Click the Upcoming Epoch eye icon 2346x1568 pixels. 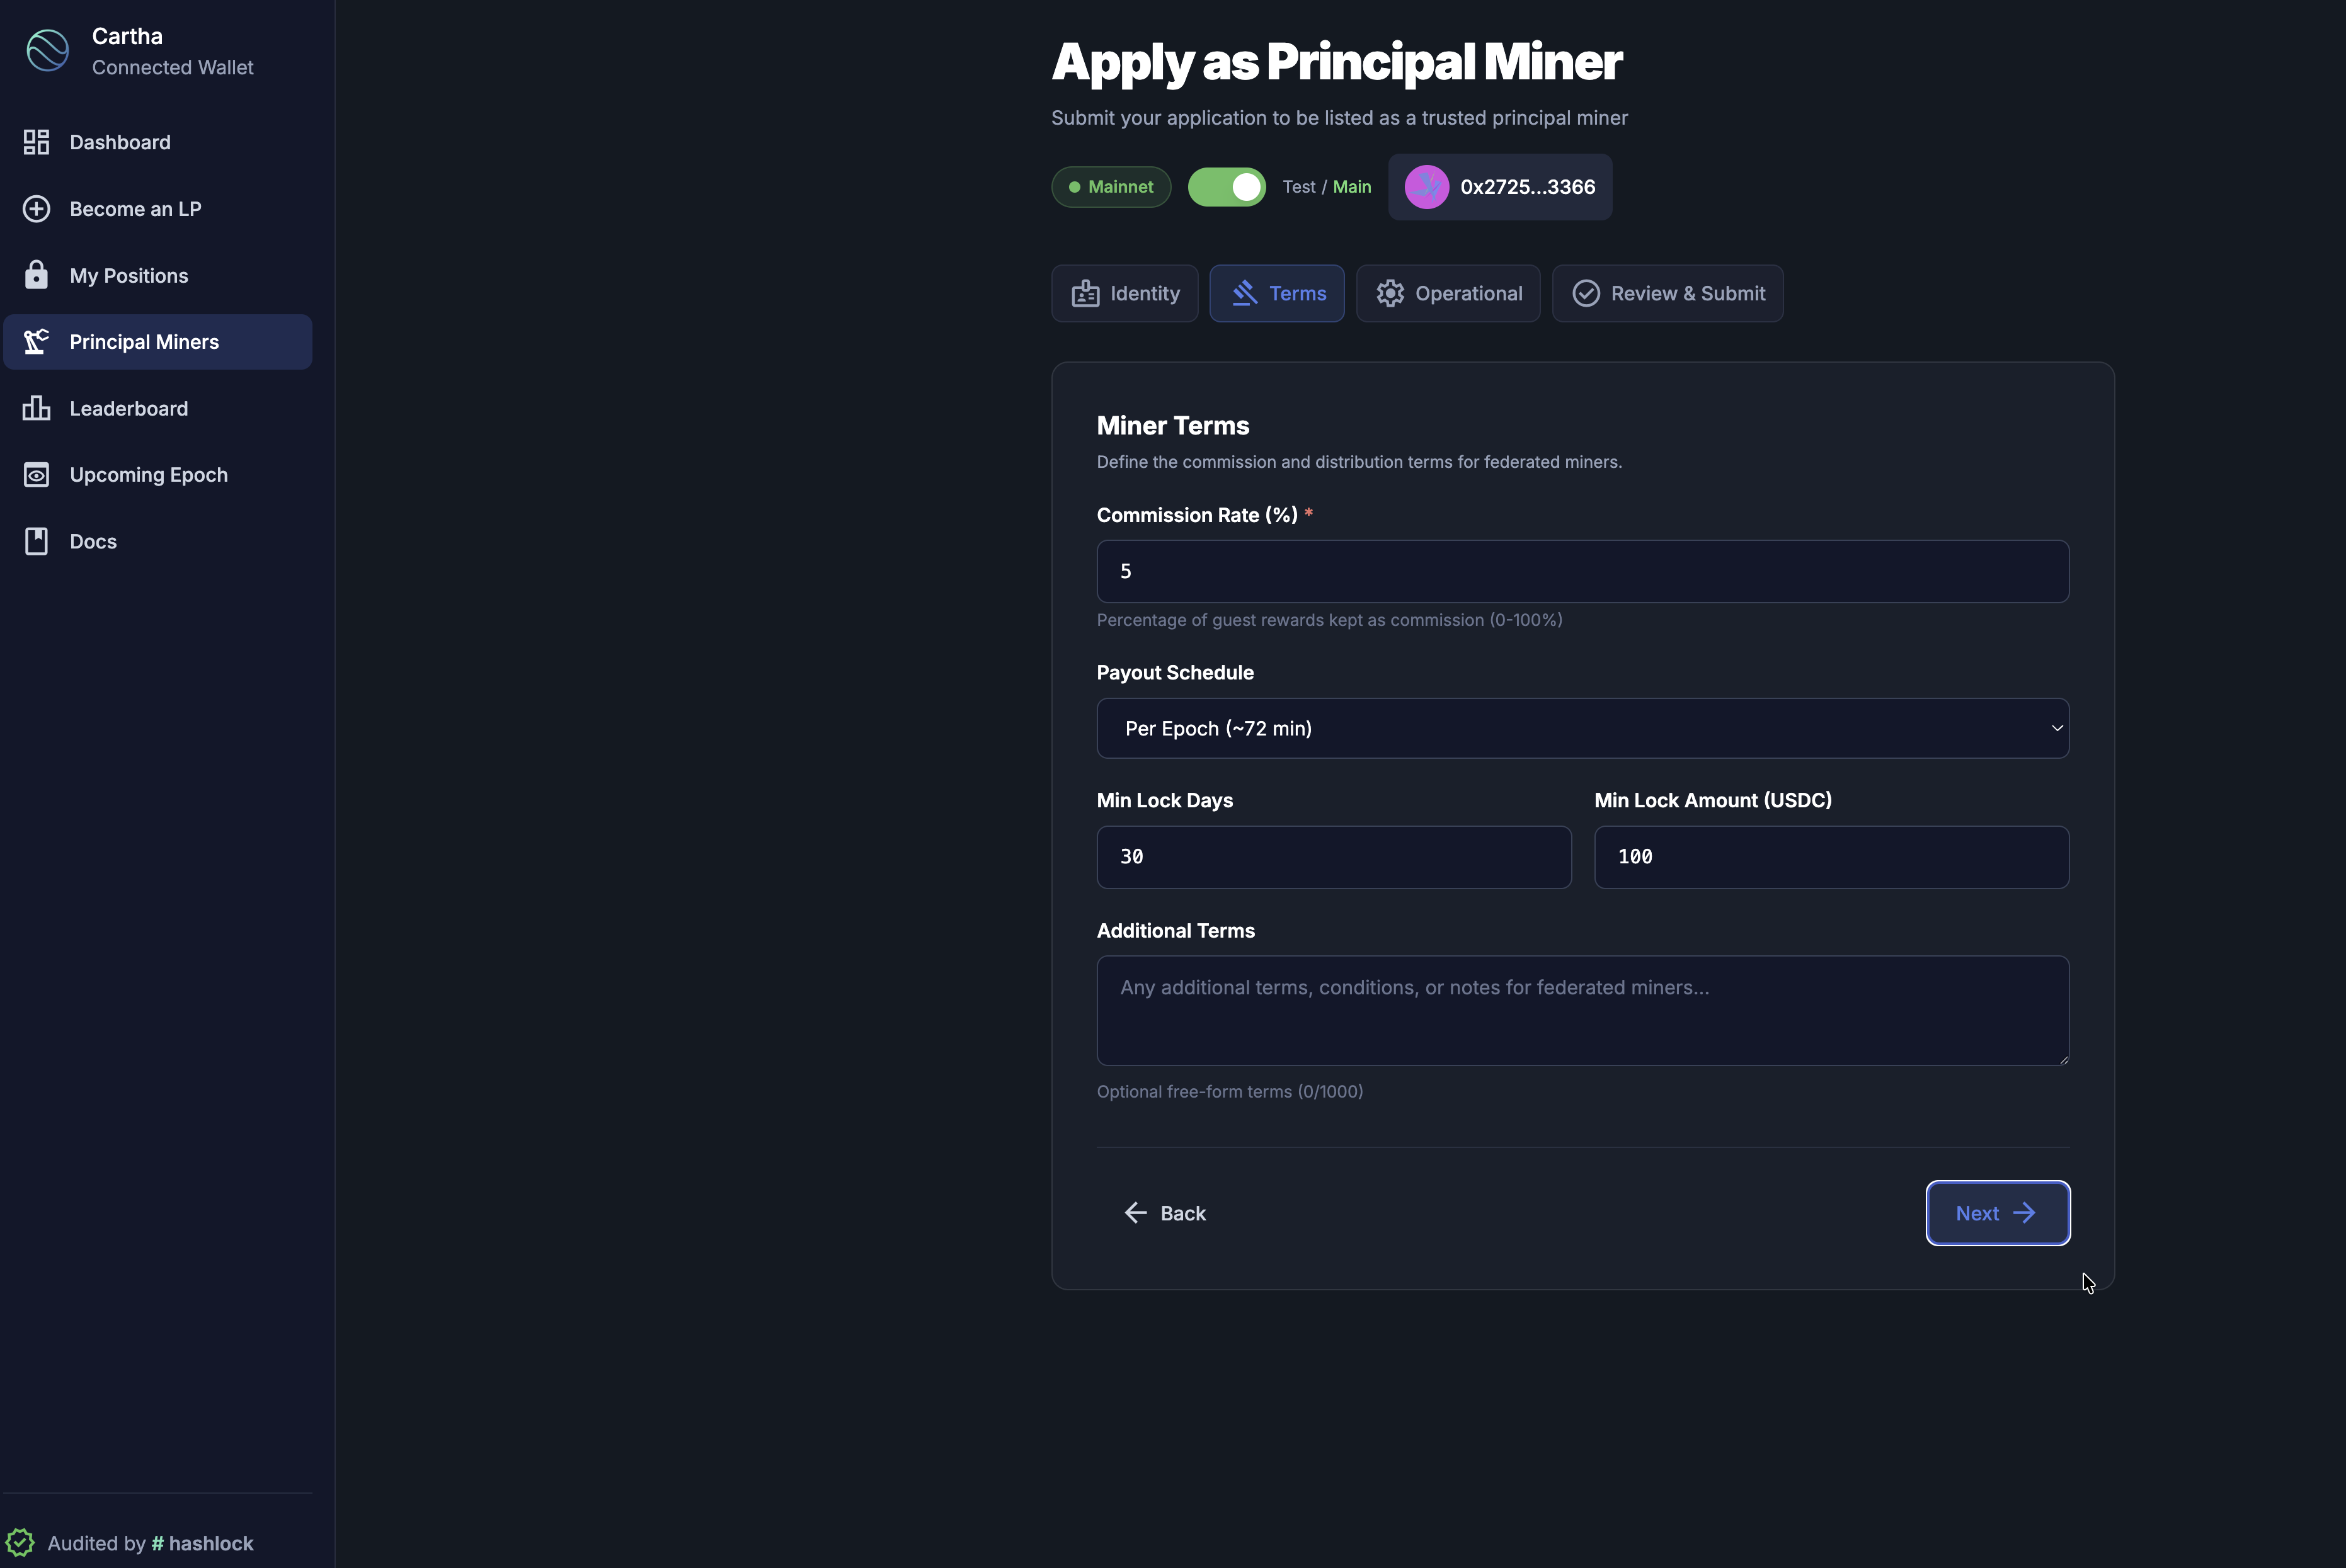click(x=37, y=474)
